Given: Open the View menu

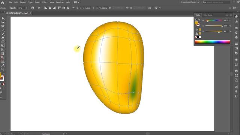Looking at the screenshot, I should (x=52, y=2).
